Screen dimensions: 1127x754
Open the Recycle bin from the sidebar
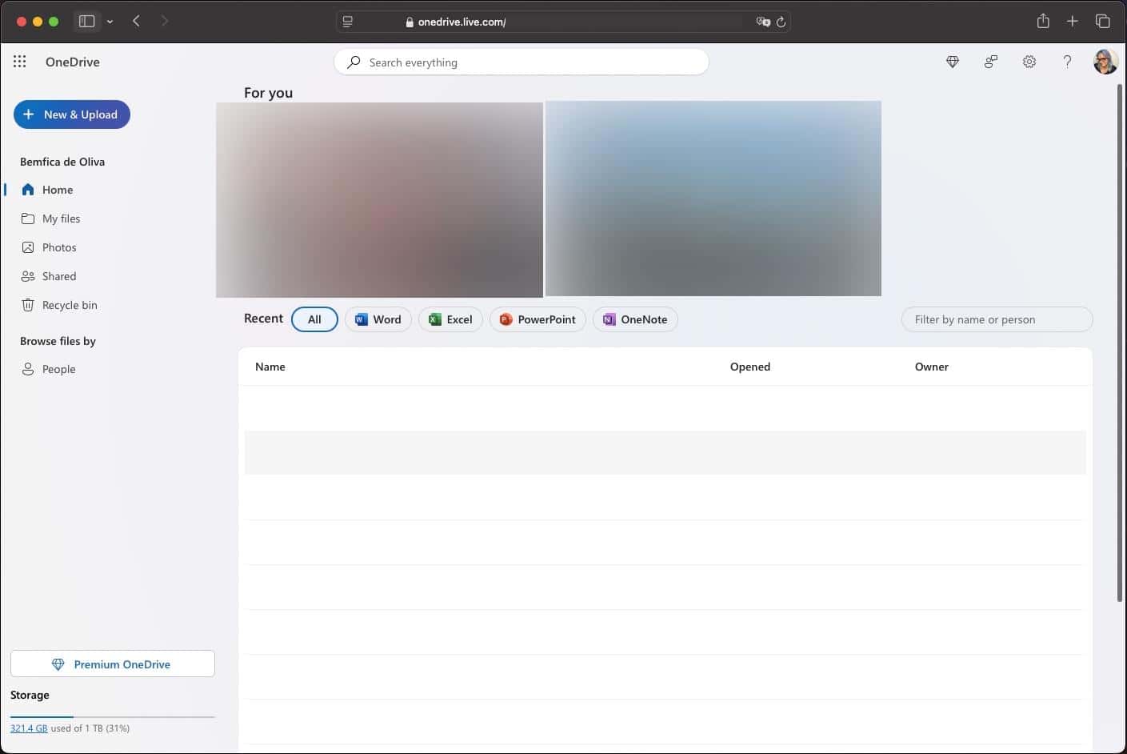[69, 305]
